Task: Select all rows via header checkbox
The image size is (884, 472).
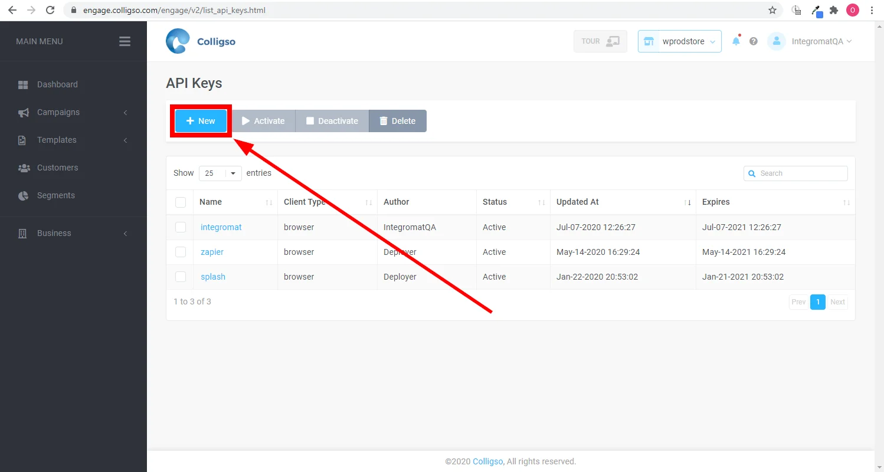Action: tap(181, 202)
